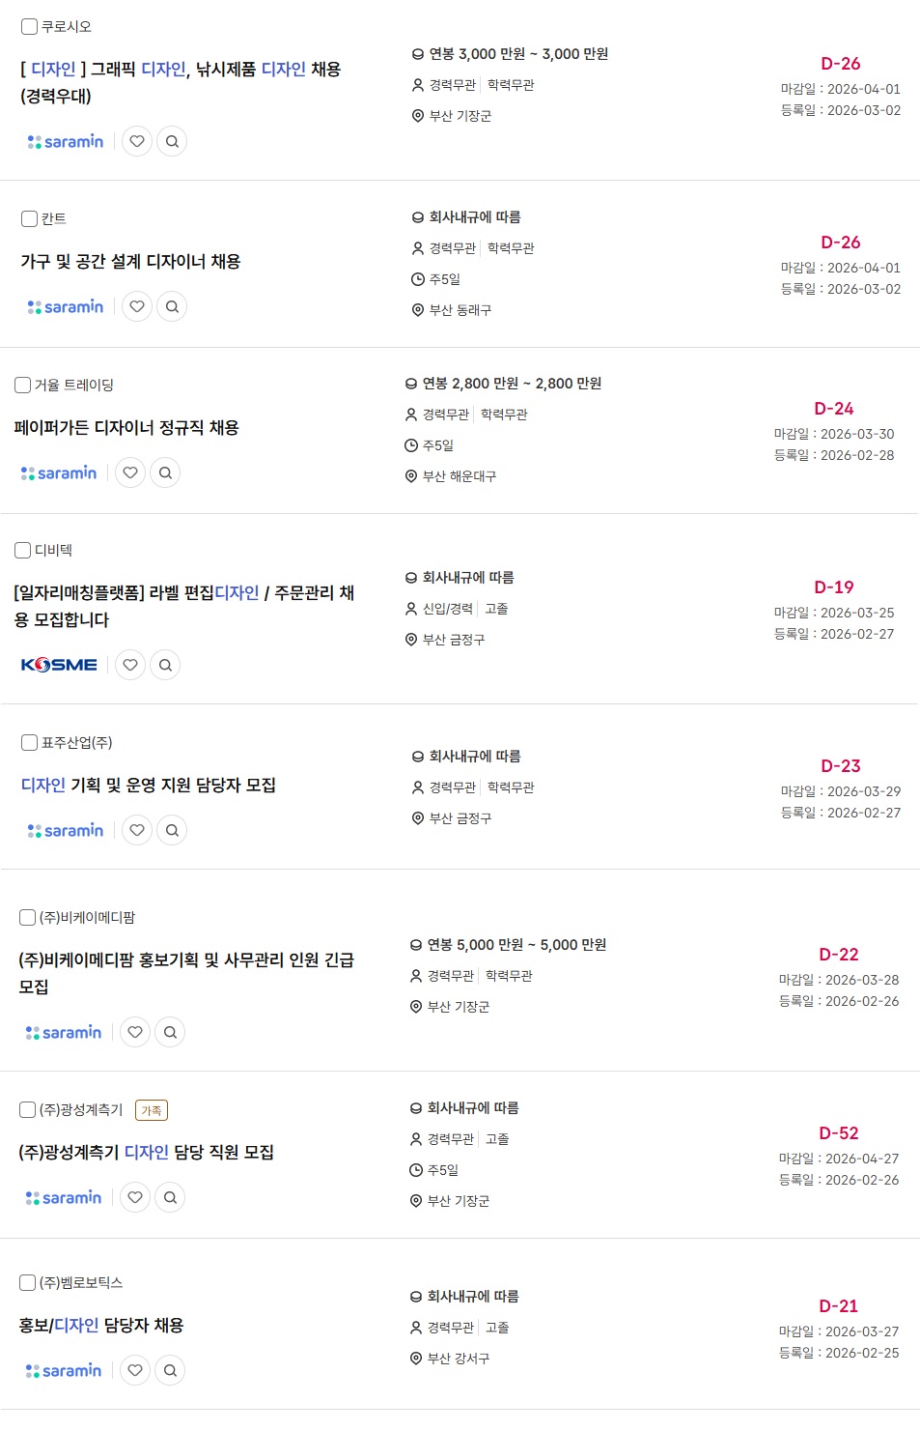Click magnifier icon for 표주산업(주) posting
This screenshot has width=920, height=1431.
tap(172, 830)
